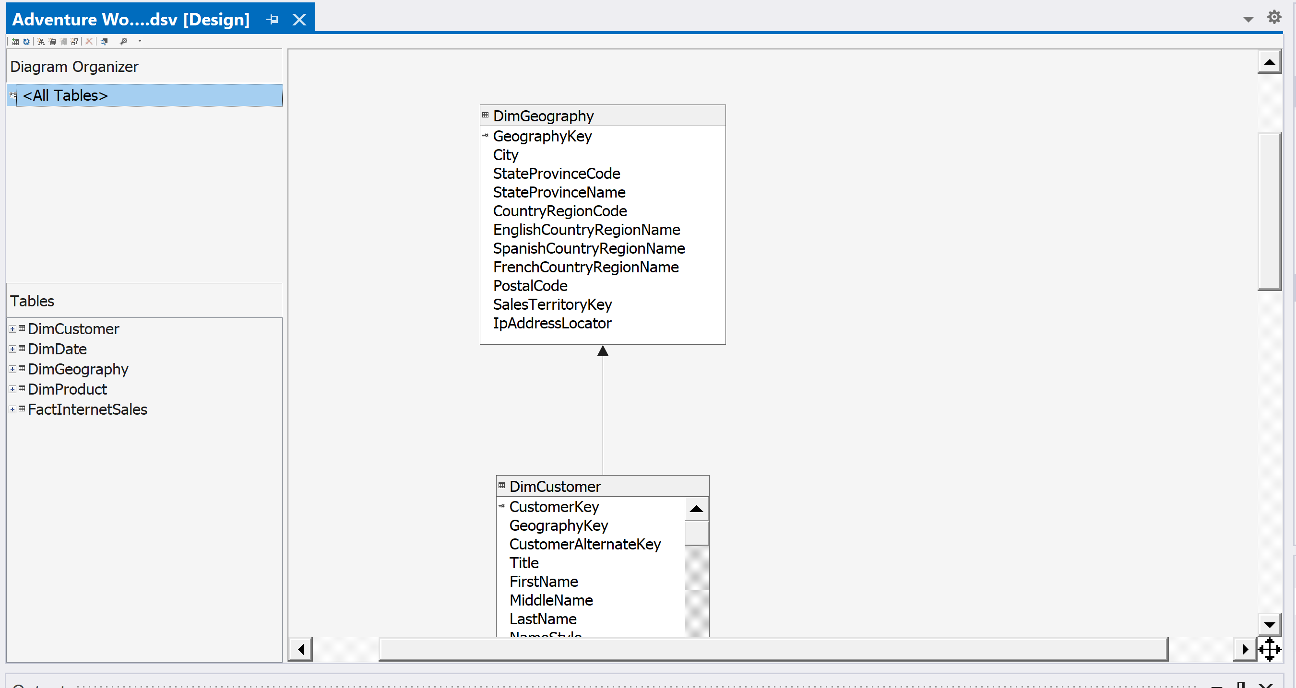Arrange tables in the diagram
1296x688 pixels.
point(41,42)
